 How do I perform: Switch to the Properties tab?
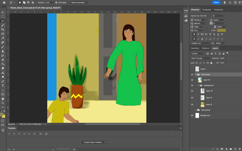click(218, 9)
